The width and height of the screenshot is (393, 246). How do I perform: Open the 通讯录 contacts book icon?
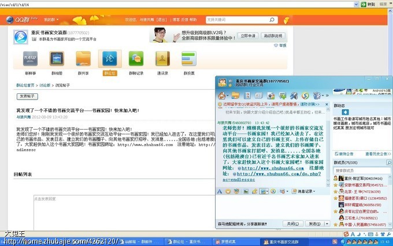pyautogui.click(x=162, y=59)
